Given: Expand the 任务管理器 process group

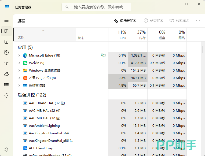Looking at the screenshot, I should tap(19, 86).
